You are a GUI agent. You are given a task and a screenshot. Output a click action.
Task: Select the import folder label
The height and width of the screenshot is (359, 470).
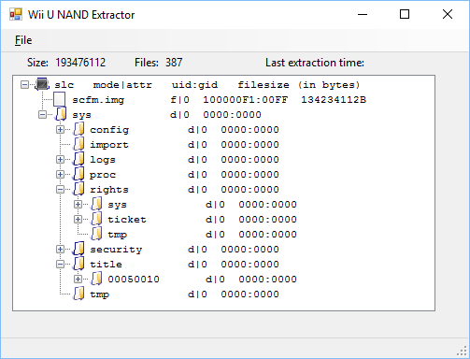(x=109, y=145)
